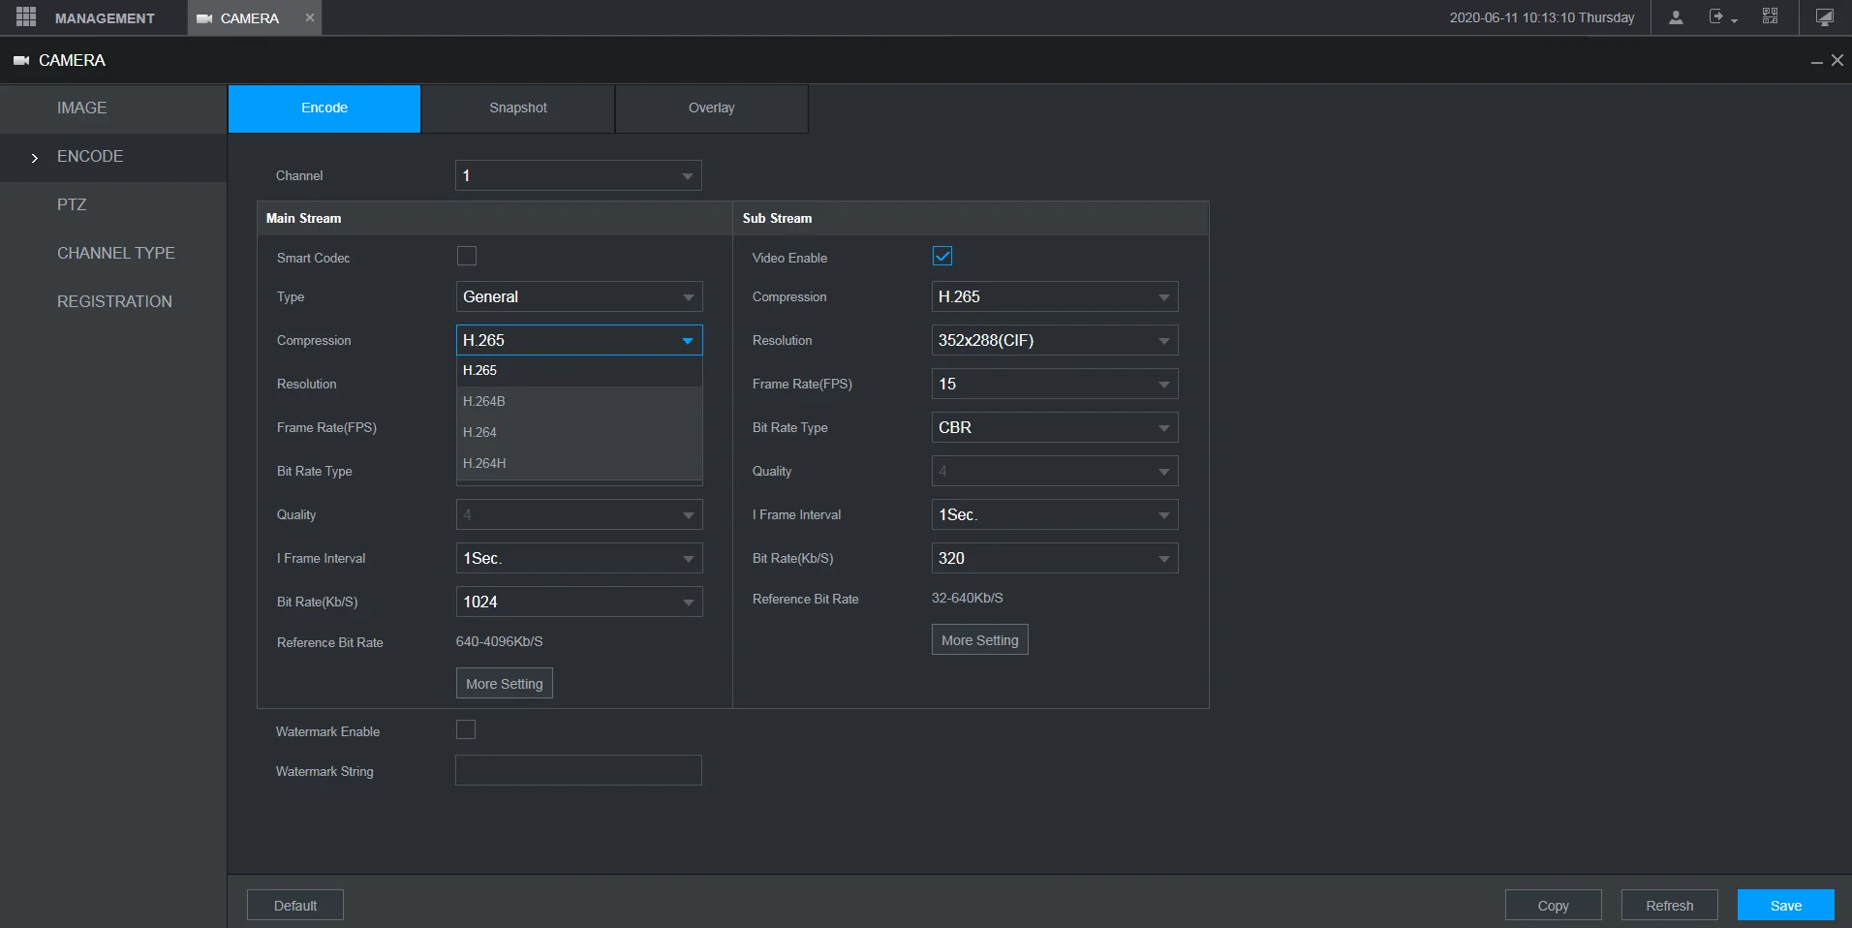Open the Overlay tab
This screenshot has height=928, width=1852.
pos(711,108)
